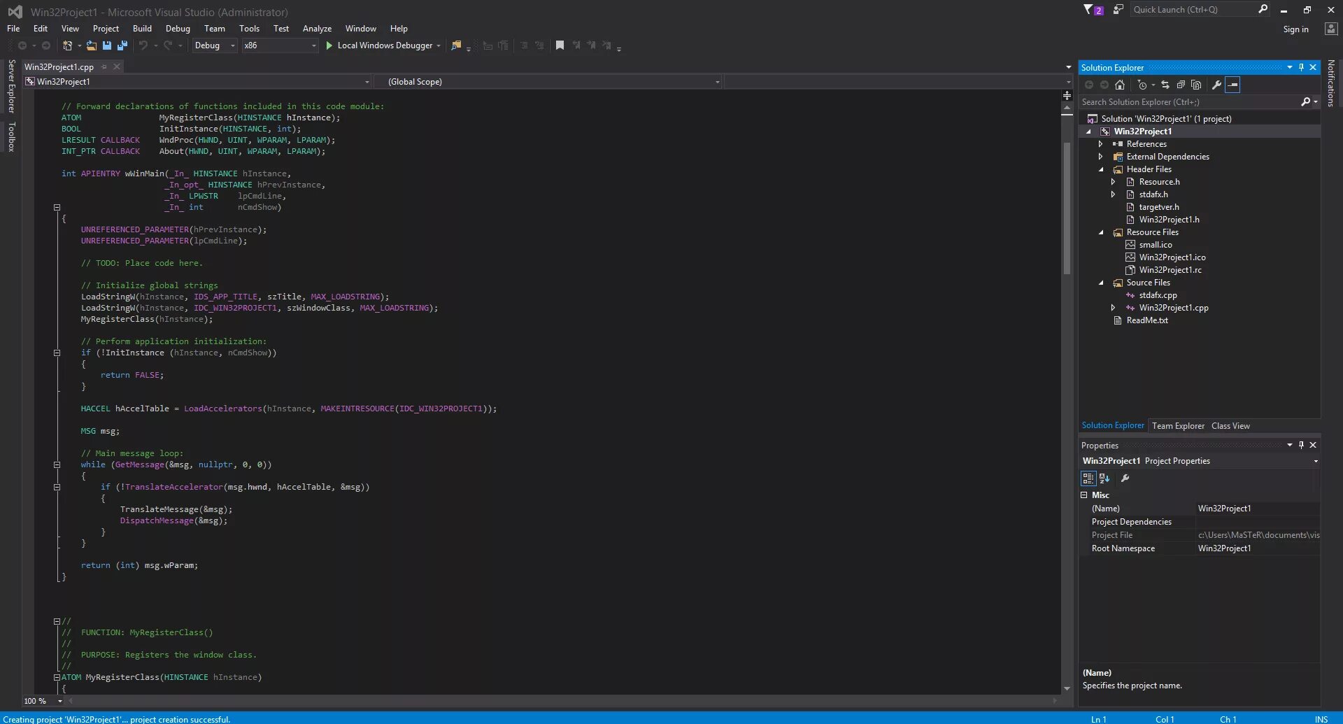Pin the Solution Explorer panel
The height and width of the screenshot is (724, 1343).
pos(1302,67)
